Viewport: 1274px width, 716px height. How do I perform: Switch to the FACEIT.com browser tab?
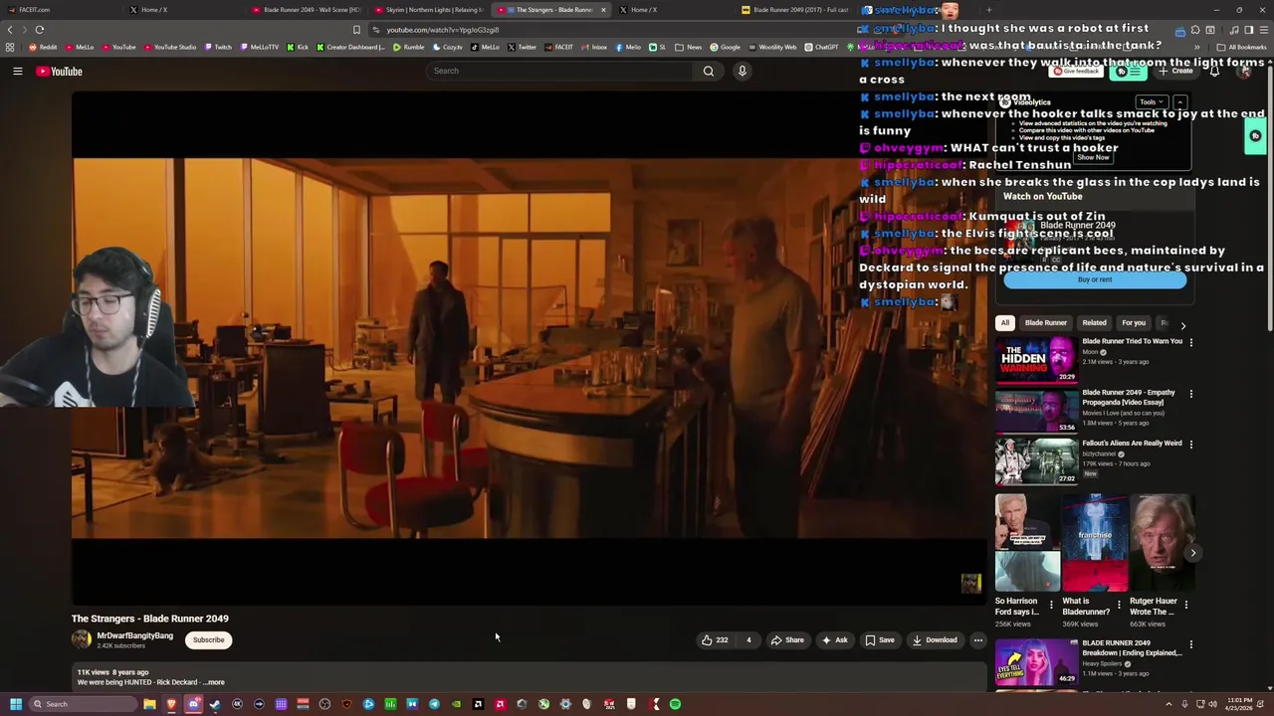point(62,10)
